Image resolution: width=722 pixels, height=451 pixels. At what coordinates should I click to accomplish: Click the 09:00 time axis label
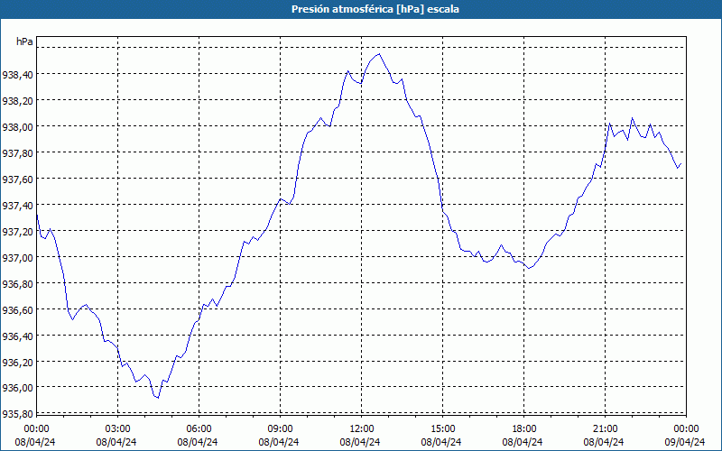(x=280, y=429)
